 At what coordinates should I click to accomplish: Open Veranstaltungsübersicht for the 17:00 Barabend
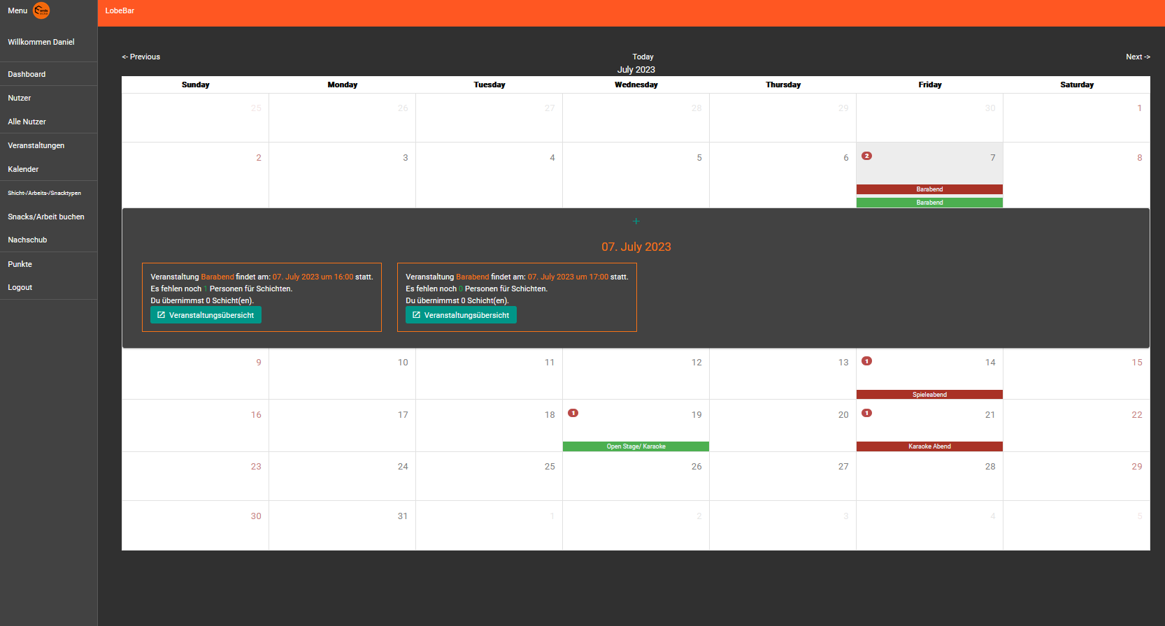461,315
